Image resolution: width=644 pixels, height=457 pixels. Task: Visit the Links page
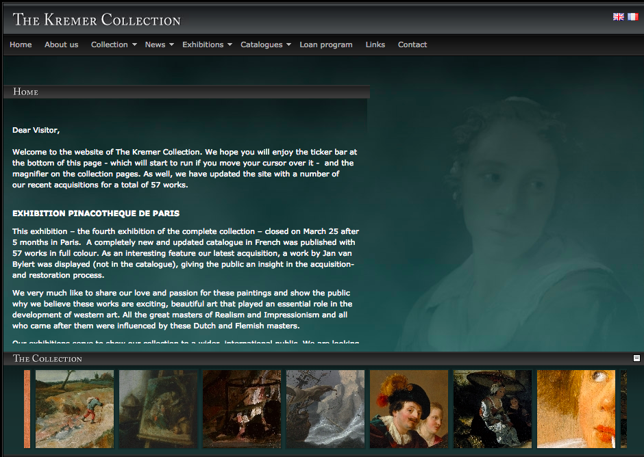coord(375,44)
